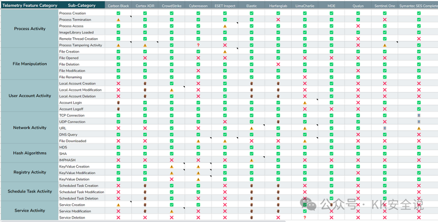Select the 'Symantec SES Complete' column header
Screen dimensions: 438x222
(418, 6)
